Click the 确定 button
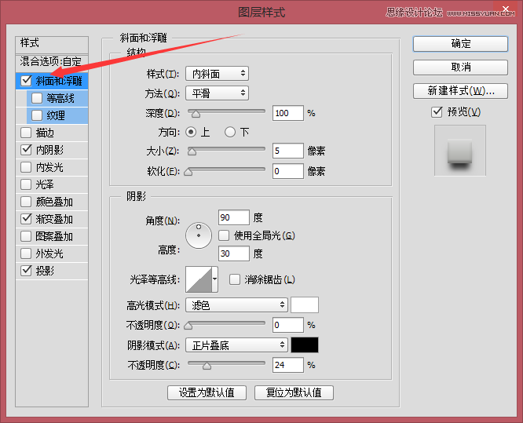This screenshot has width=523, height=423. tap(460, 44)
